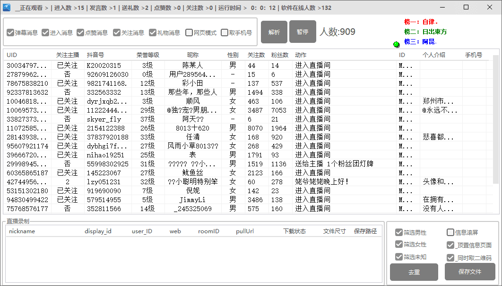Disable the 同时取二维码 option

point(450,258)
